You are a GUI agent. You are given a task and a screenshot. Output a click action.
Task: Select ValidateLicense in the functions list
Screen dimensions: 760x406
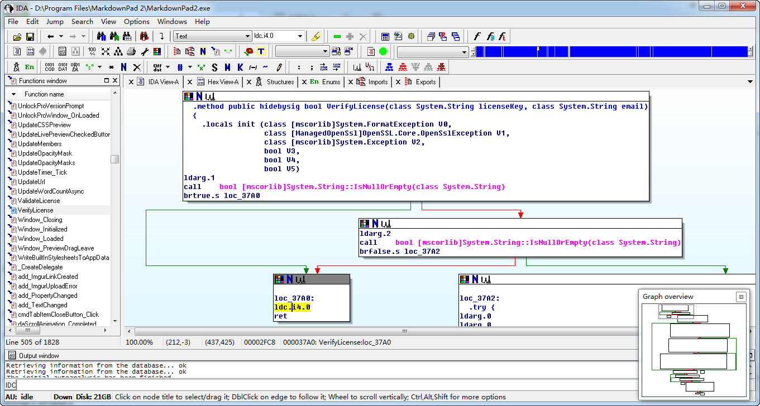[39, 201]
